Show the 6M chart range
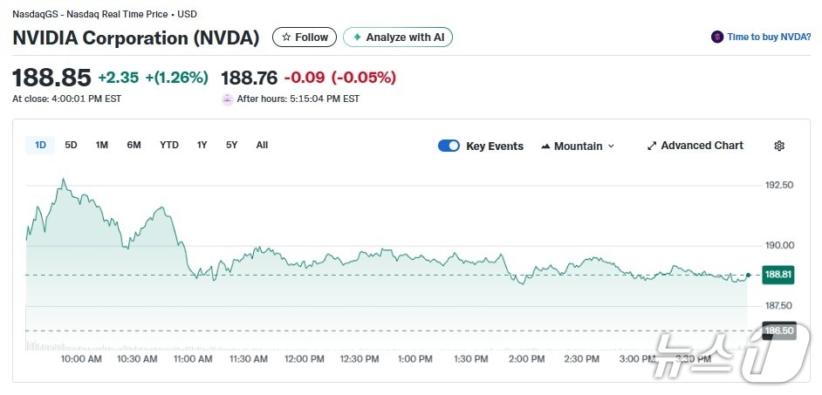The height and width of the screenshot is (395, 822). click(134, 145)
